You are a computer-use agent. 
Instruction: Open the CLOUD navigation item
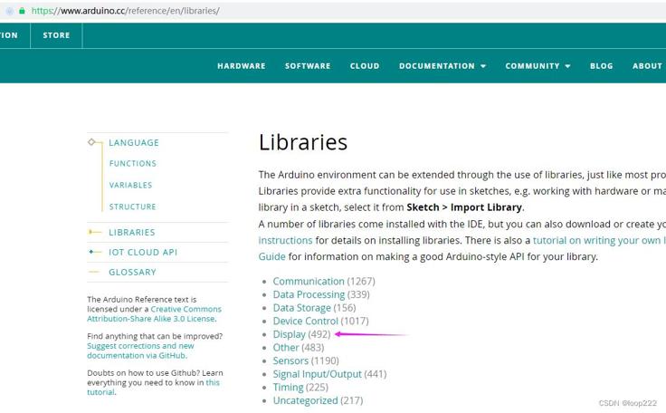click(365, 66)
